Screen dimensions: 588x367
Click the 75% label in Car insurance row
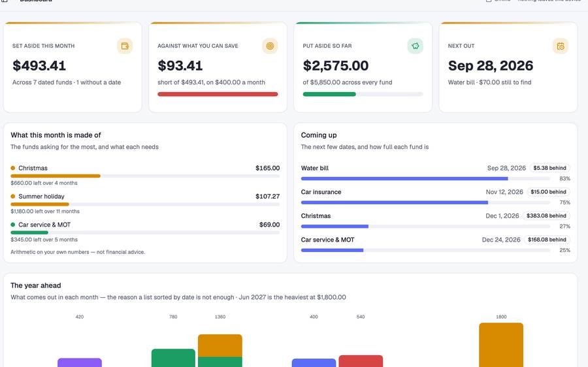[x=564, y=202]
